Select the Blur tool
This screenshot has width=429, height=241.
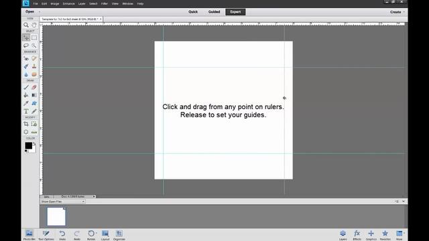[x=26, y=74]
